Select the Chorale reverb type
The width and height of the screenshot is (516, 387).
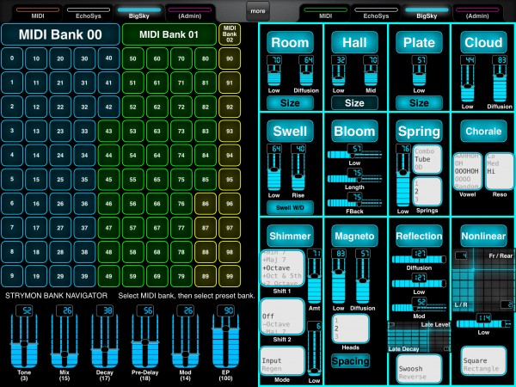point(483,131)
